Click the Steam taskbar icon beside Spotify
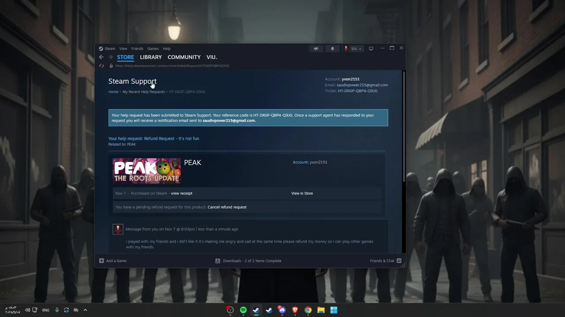Viewport: 565px width, 317px height. (256, 310)
